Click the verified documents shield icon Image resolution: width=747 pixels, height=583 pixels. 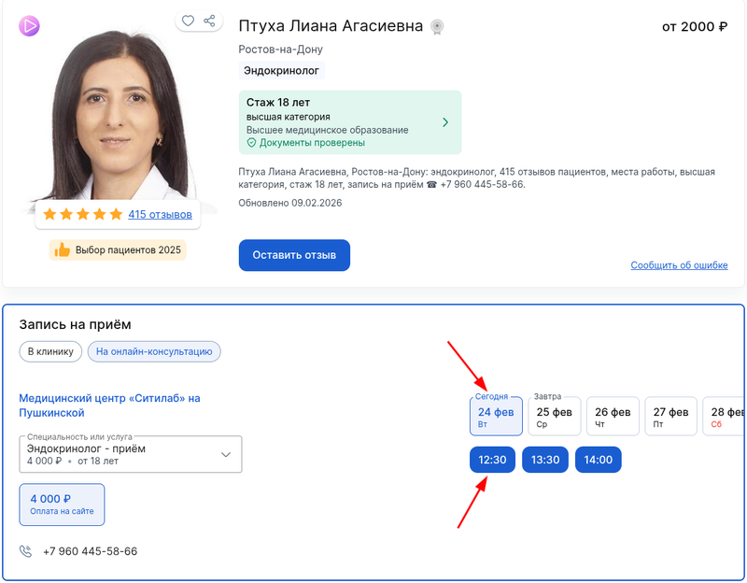click(250, 144)
